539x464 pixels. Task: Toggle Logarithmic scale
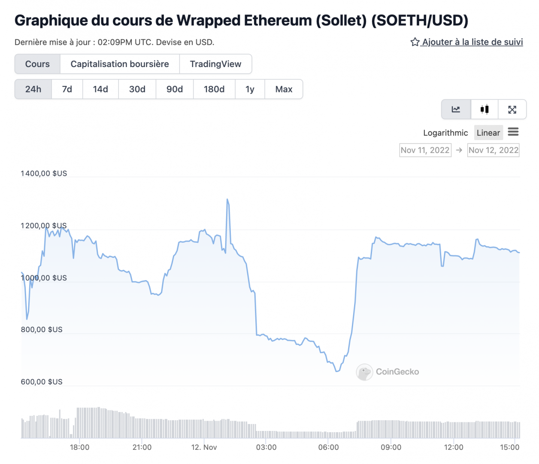pos(445,133)
